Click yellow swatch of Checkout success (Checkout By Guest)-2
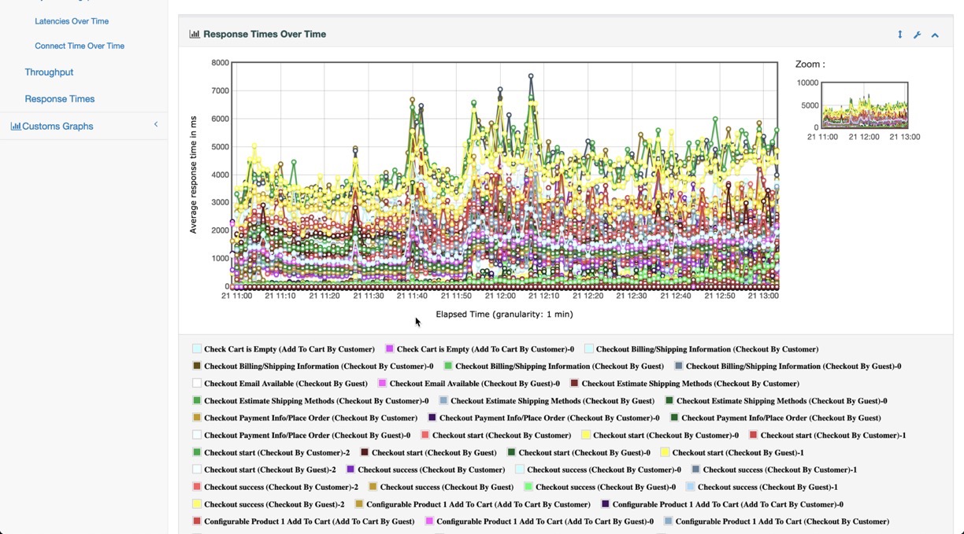 (197, 504)
